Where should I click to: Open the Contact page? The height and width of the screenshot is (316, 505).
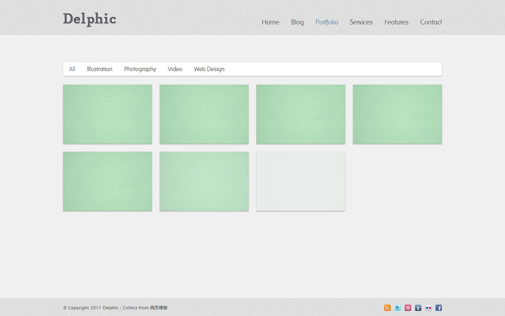(x=431, y=22)
